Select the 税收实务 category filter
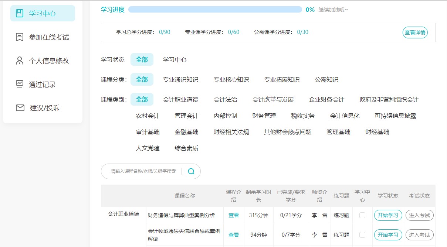This screenshot has height=247, width=447. [303, 116]
